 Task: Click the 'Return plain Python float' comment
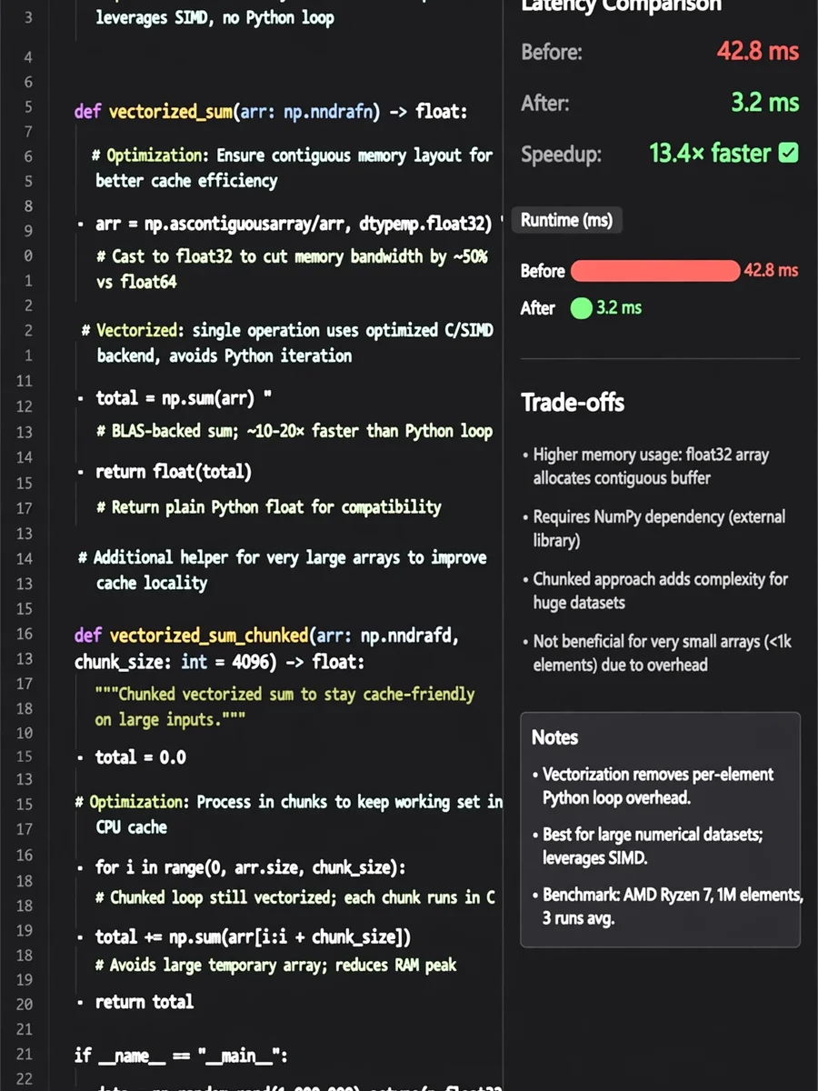click(268, 507)
